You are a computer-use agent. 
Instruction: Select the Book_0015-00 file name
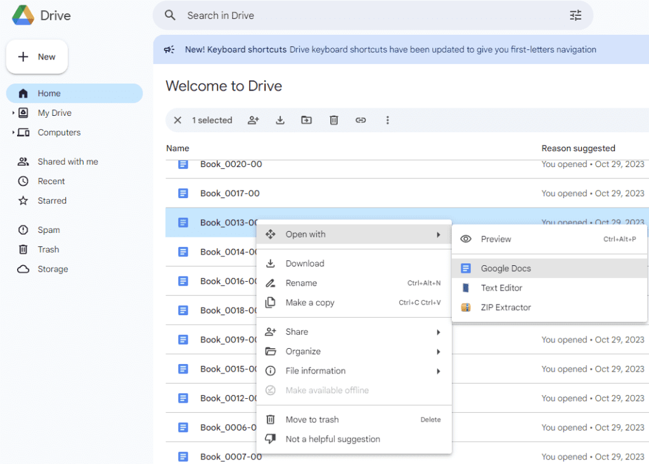228,369
